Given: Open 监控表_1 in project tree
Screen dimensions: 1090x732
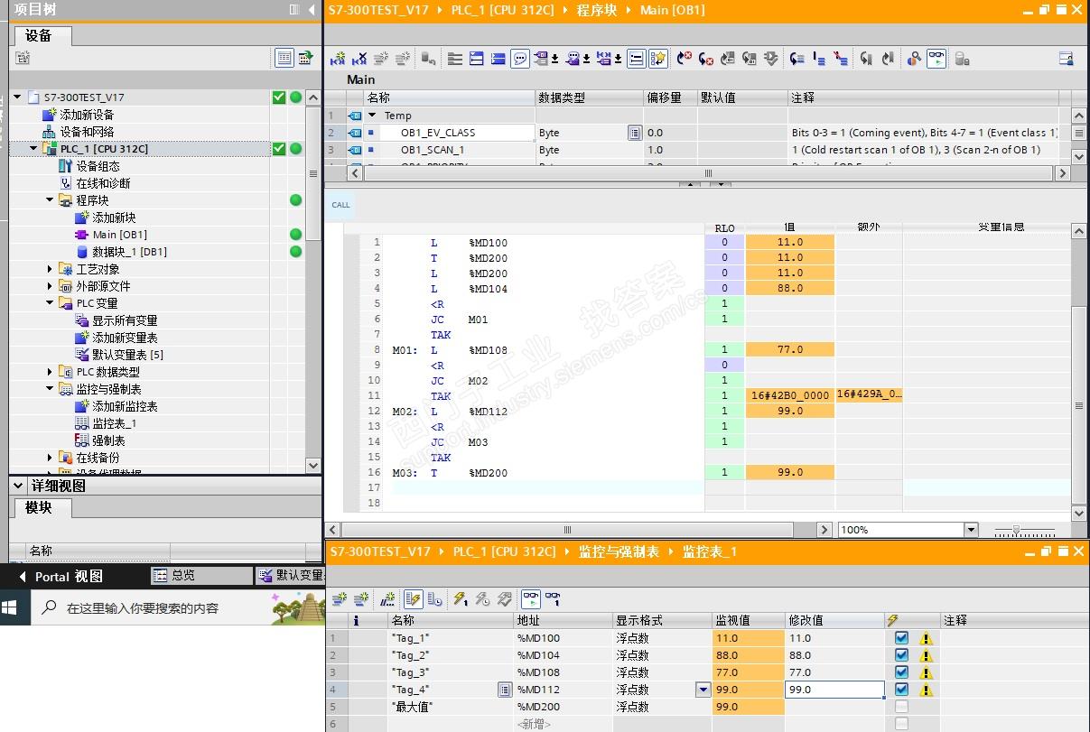Looking at the screenshot, I should (x=114, y=423).
